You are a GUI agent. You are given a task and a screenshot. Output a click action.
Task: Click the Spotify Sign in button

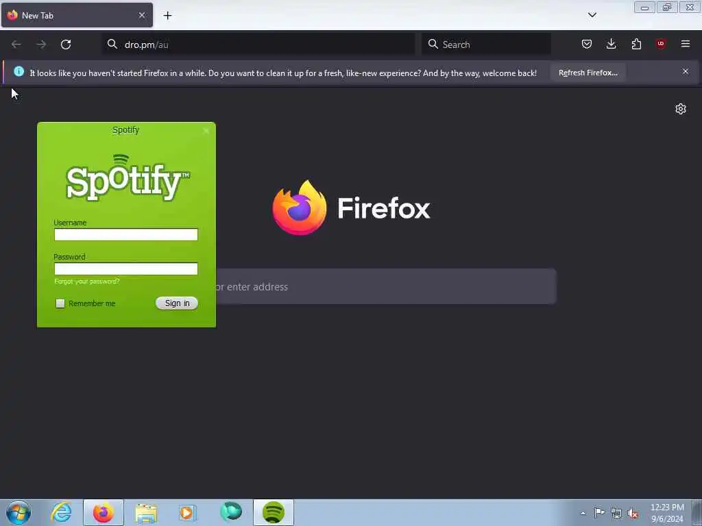click(x=177, y=303)
